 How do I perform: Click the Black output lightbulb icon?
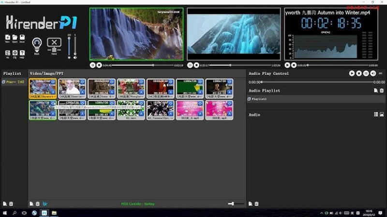coord(37,44)
